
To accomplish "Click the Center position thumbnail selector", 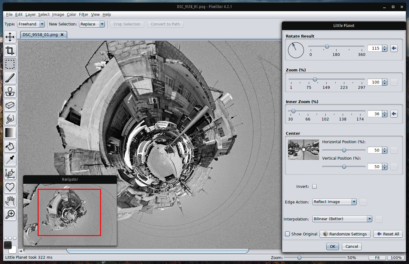I will pyautogui.click(x=304, y=150).
